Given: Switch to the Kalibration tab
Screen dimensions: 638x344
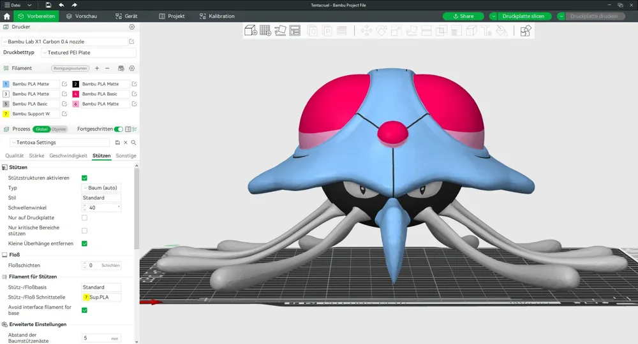Looking at the screenshot, I should [x=217, y=17].
